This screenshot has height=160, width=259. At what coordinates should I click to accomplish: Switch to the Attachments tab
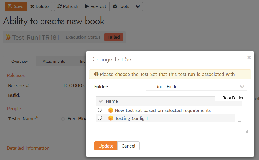click(54, 61)
